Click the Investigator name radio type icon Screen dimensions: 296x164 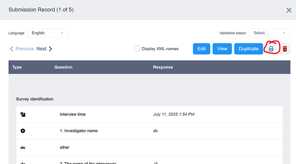coord(23,131)
